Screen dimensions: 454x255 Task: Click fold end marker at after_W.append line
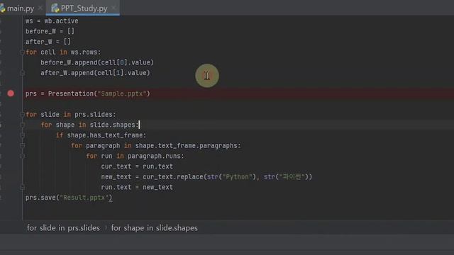click(22, 73)
